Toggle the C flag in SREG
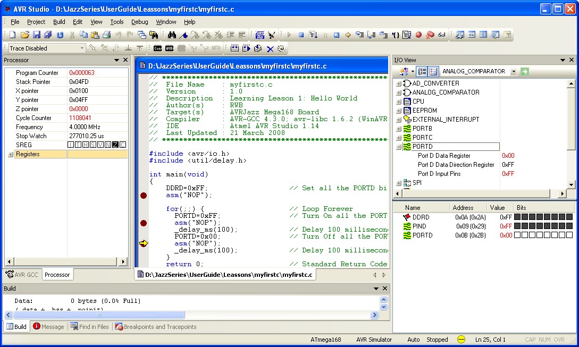579x347 pixels. (x=123, y=145)
